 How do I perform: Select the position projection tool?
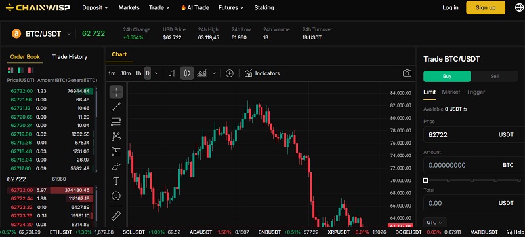click(x=116, y=151)
